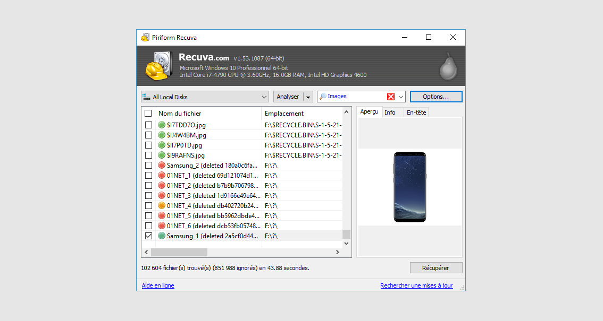Uncheck the box for Samsung_1
The height and width of the screenshot is (321, 603).
point(148,236)
